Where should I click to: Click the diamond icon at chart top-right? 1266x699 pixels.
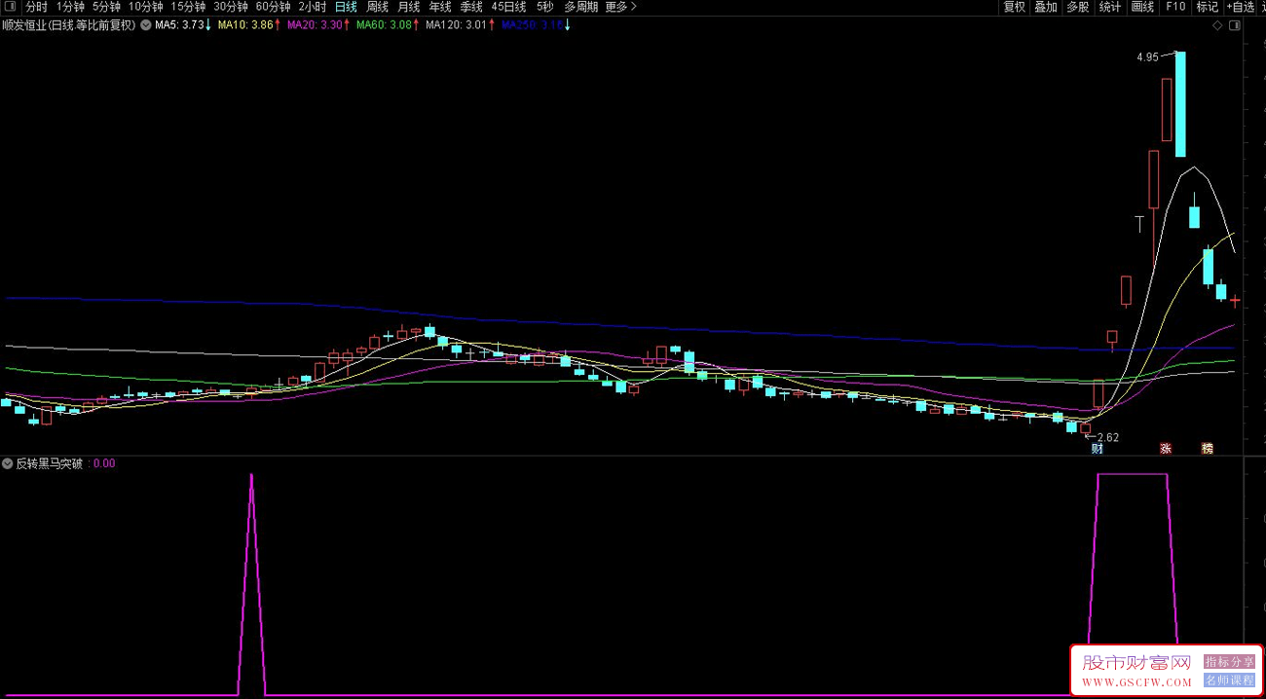point(1217,26)
